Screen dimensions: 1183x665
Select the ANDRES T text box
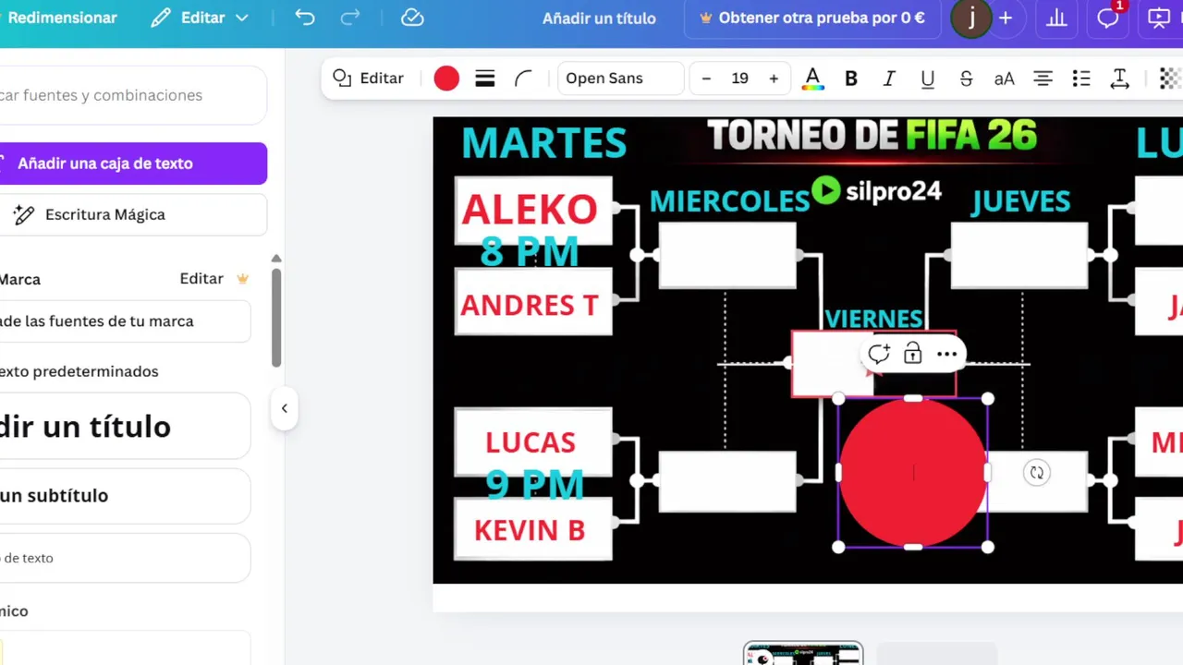(x=530, y=305)
